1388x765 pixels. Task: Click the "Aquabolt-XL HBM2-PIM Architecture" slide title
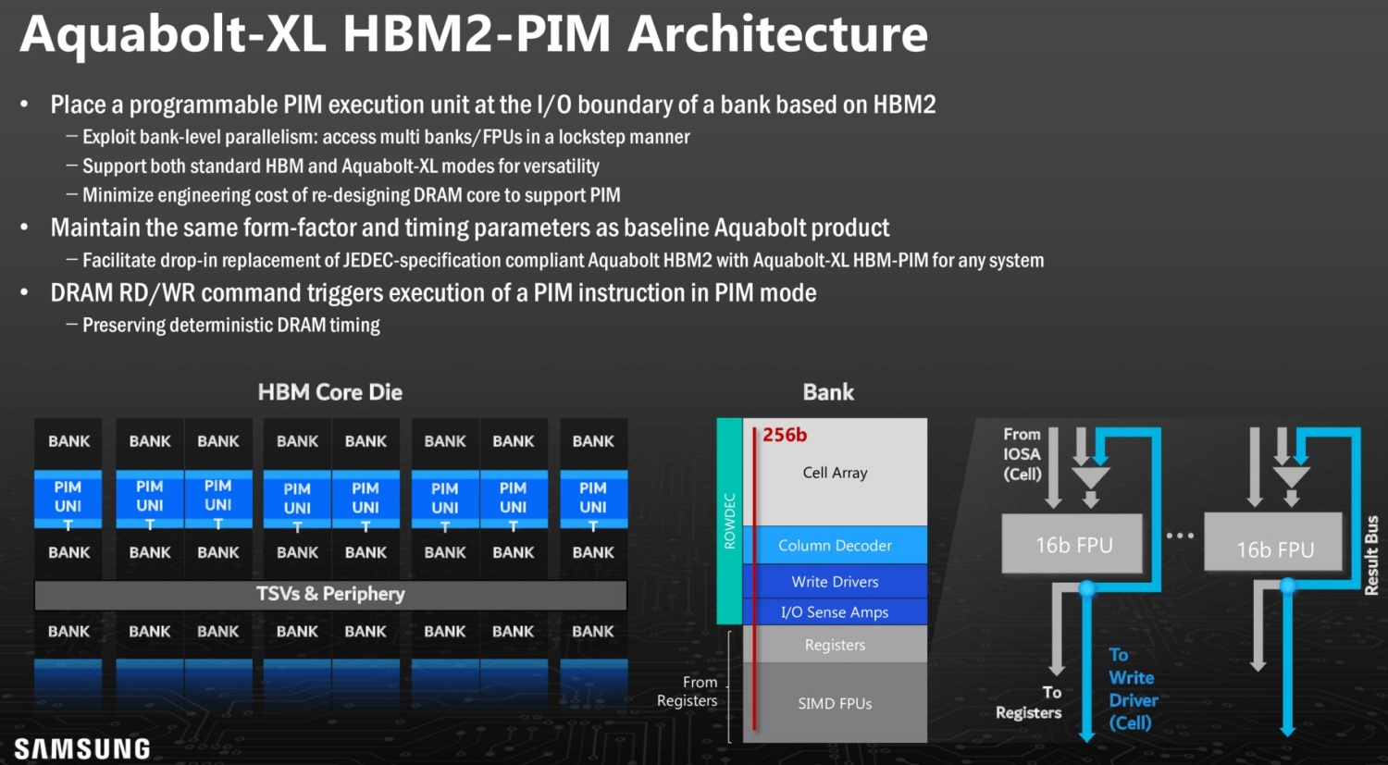474,33
